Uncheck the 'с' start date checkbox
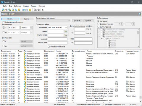Screen dimensions: 142x106 pos(4,28)
